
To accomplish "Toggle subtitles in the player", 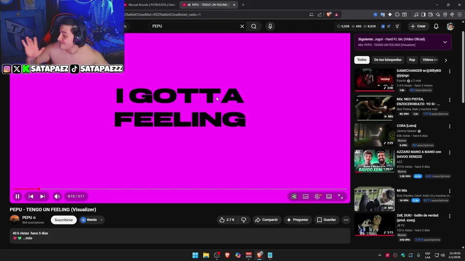I will click(x=306, y=196).
